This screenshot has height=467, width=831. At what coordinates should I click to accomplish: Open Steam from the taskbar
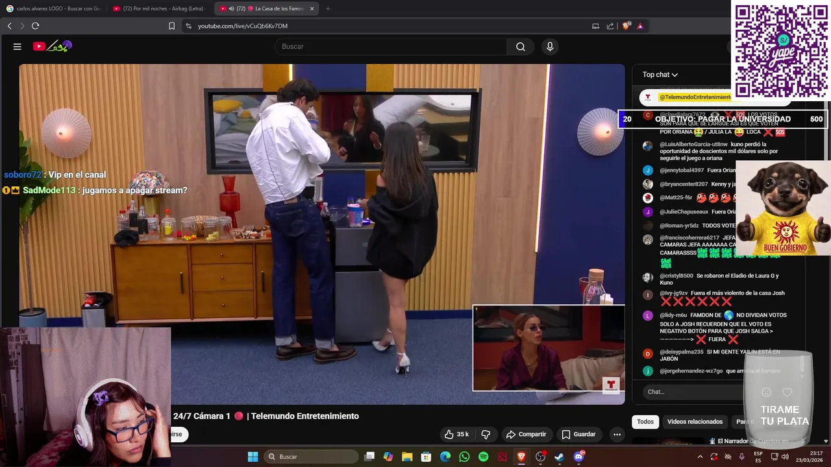tap(559, 457)
